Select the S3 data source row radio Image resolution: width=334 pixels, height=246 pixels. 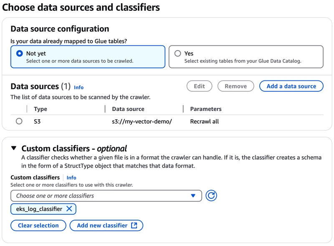click(19, 121)
